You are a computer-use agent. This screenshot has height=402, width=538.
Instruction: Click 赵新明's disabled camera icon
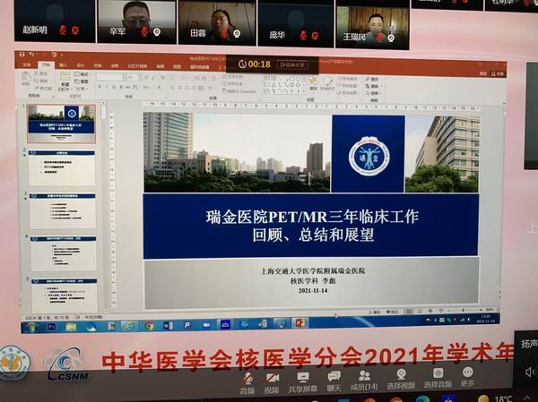point(75,30)
